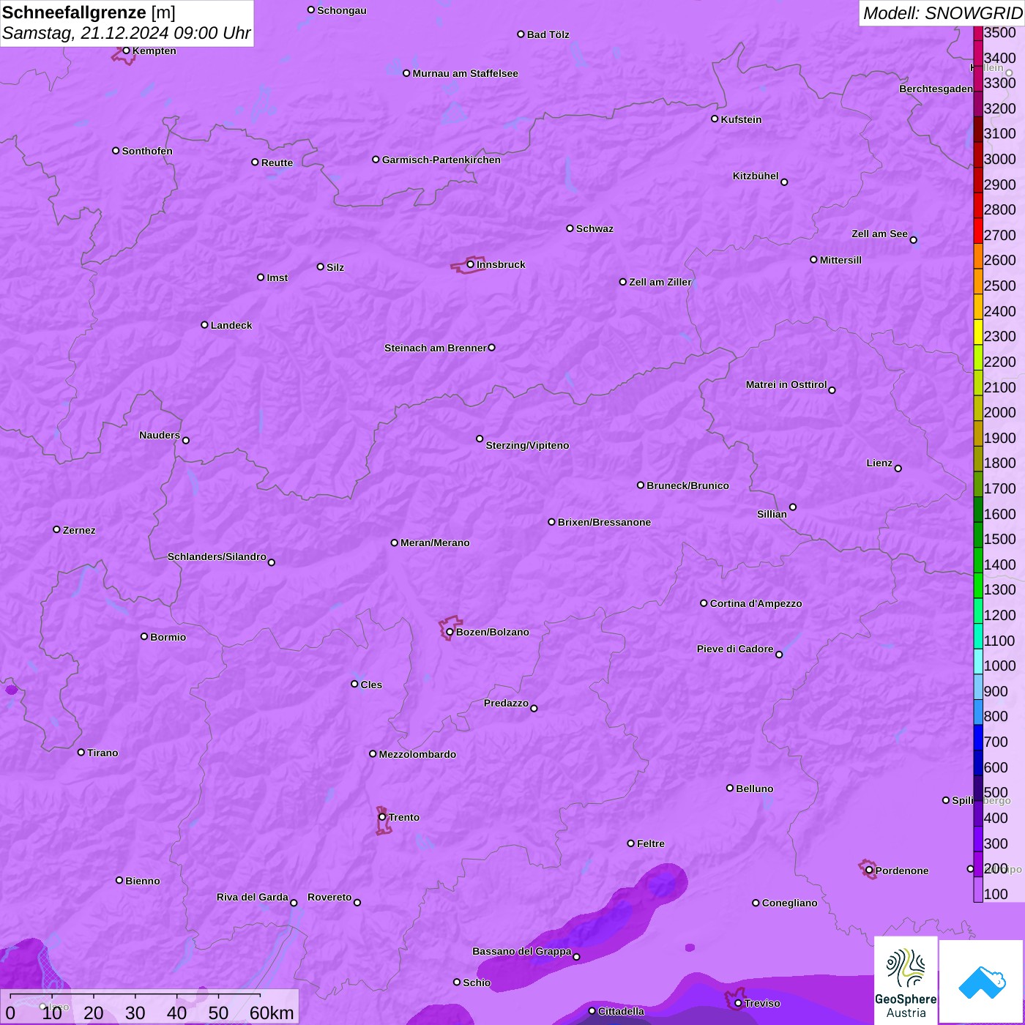Click the Cles label
1025x1025 pixels.
pos(371,685)
